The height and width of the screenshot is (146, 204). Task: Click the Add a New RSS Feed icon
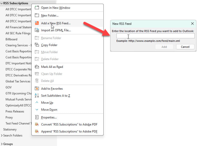[37, 23]
